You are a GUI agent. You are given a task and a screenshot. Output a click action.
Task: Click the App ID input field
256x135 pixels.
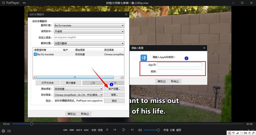tap(179, 65)
